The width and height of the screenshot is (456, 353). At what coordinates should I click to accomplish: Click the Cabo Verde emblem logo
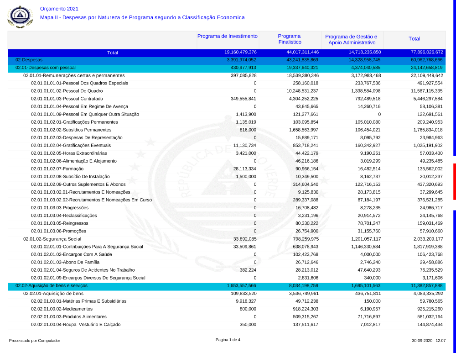coord(20,16)
